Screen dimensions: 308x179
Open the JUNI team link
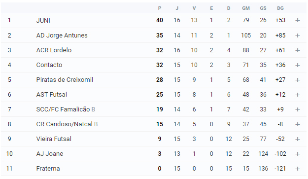43,20
